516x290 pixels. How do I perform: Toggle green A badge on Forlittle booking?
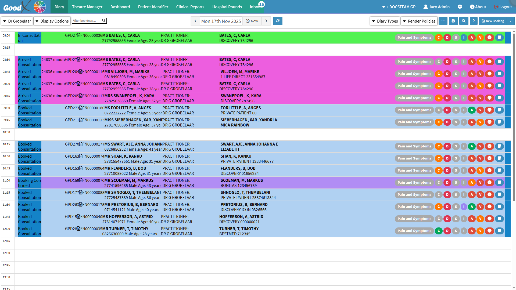click(x=472, y=110)
